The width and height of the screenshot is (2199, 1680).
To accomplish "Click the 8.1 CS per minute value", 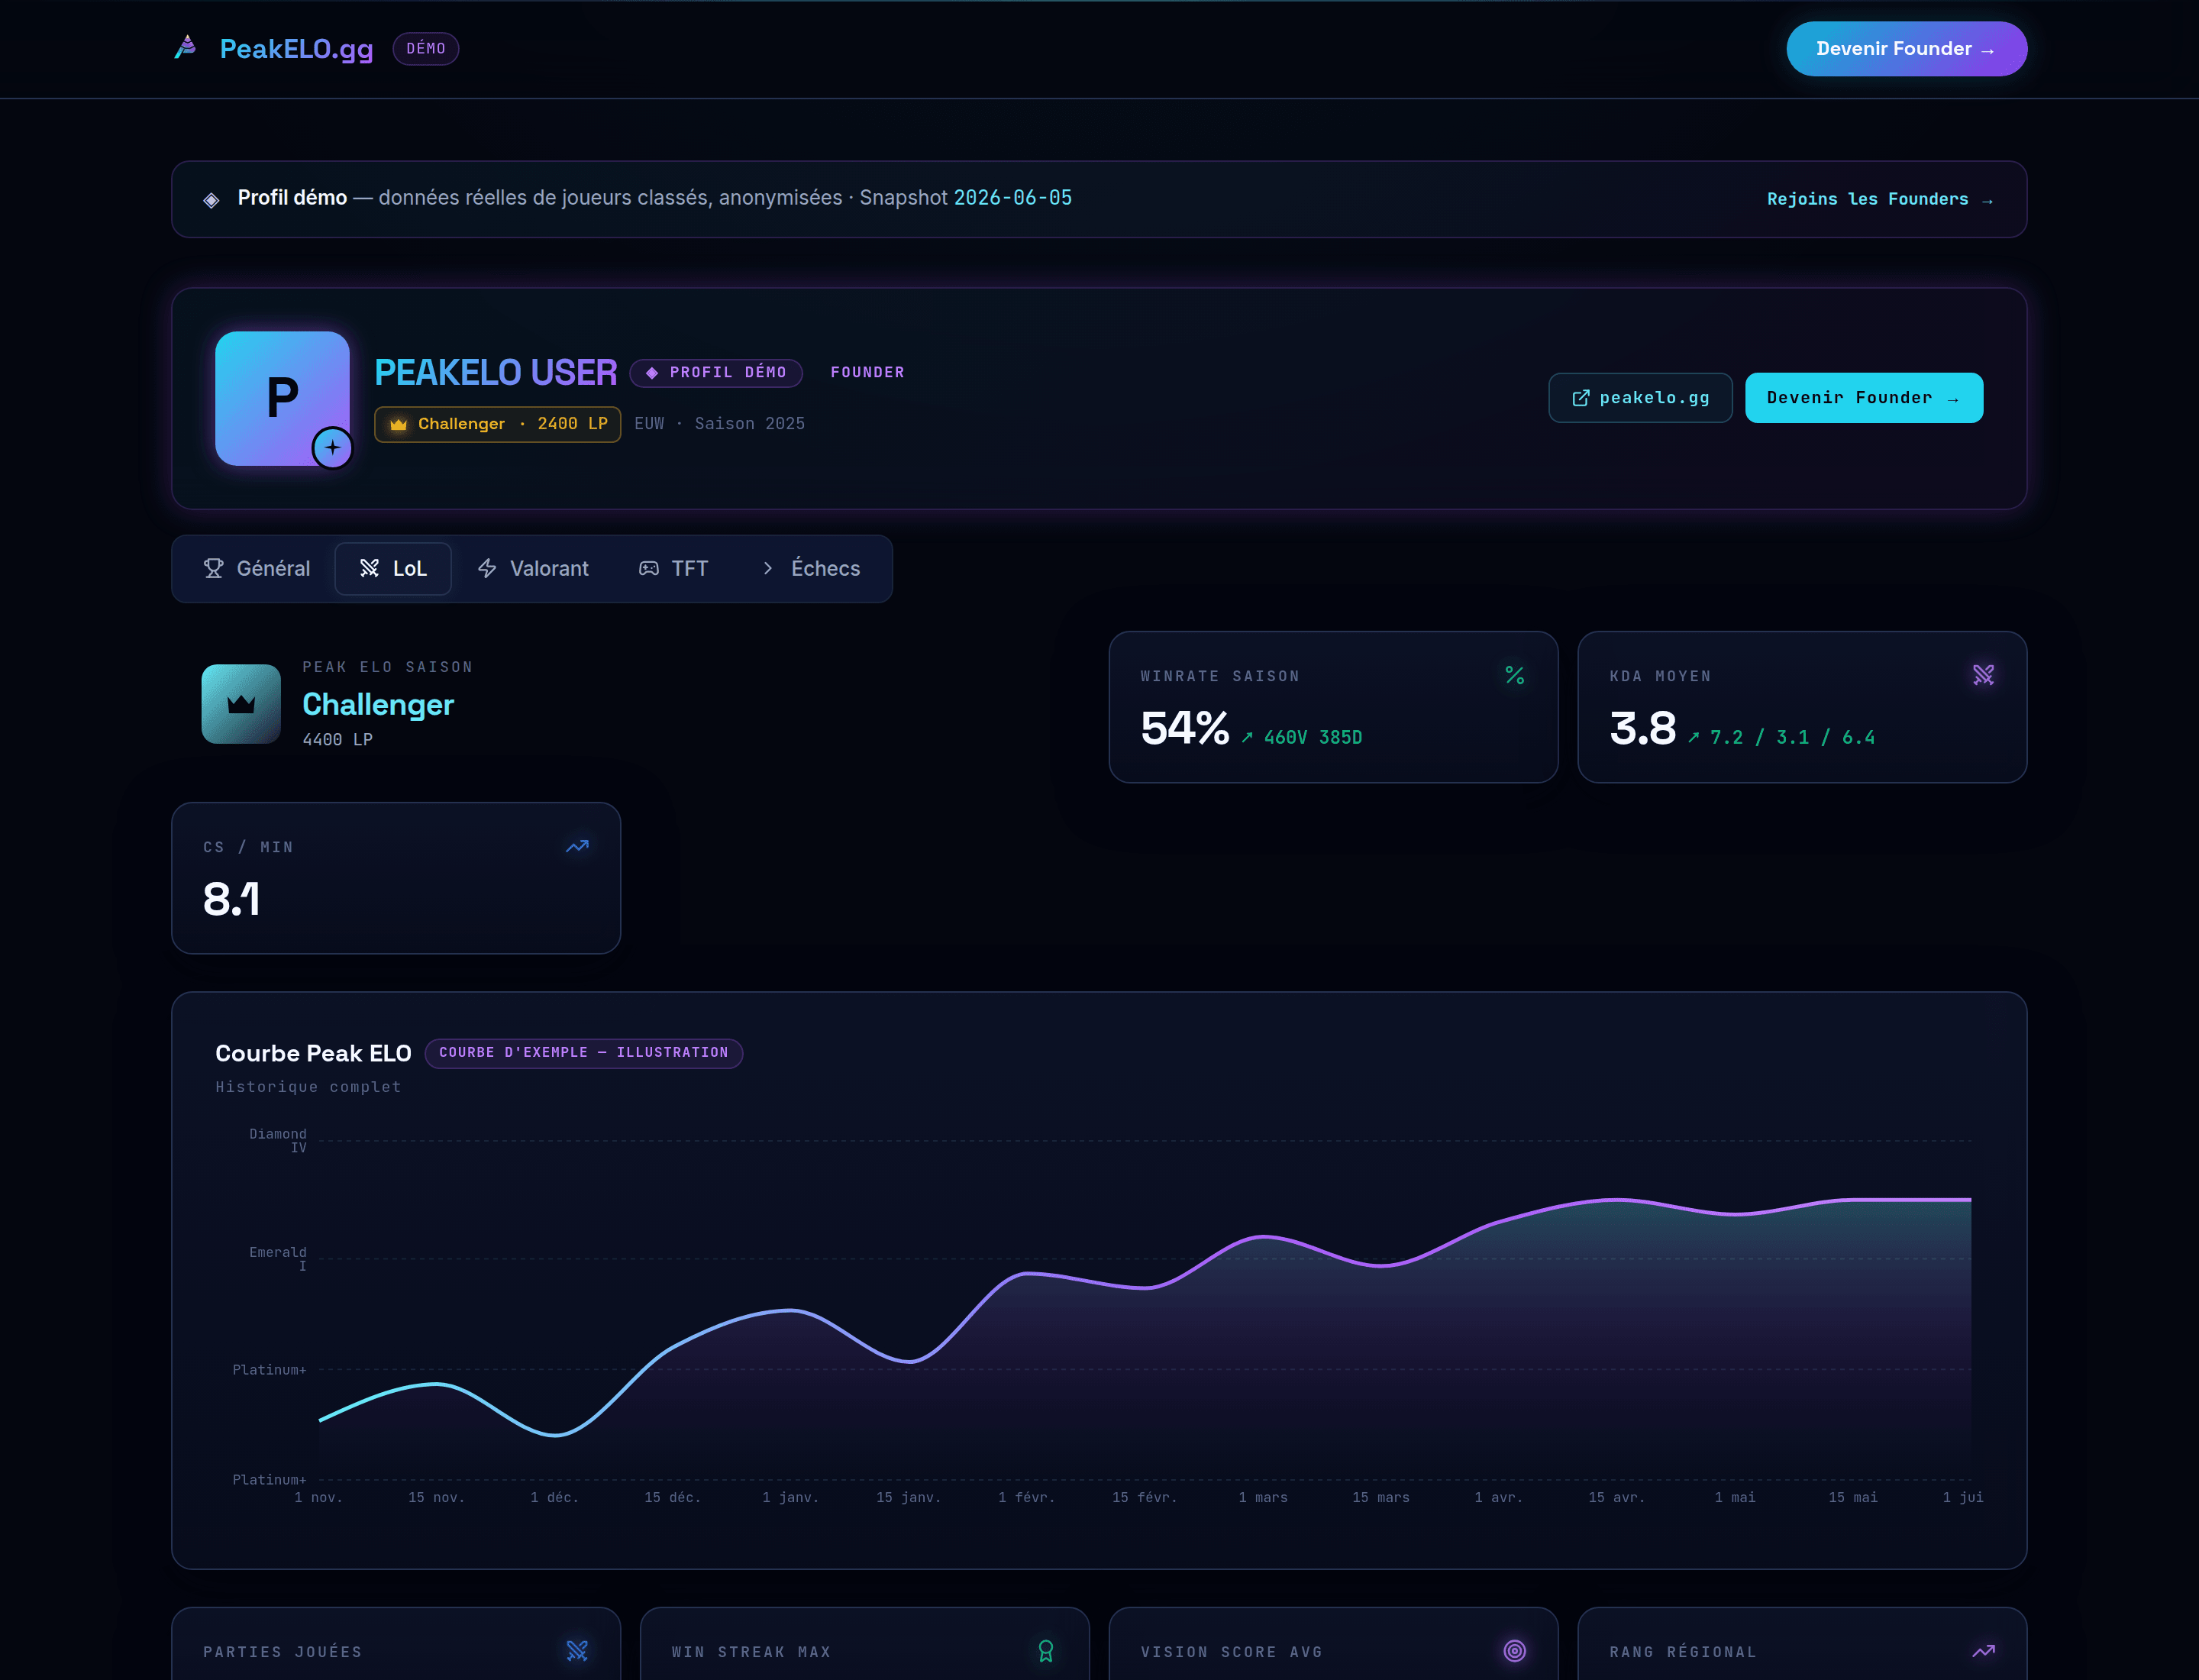I will click(x=231, y=900).
